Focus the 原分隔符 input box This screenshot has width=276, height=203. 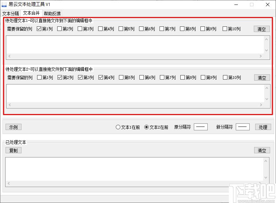point(201,127)
